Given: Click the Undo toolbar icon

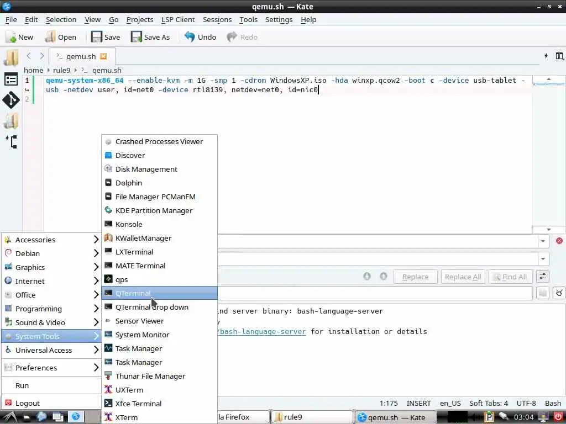Looking at the screenshot, I should 190,37.
